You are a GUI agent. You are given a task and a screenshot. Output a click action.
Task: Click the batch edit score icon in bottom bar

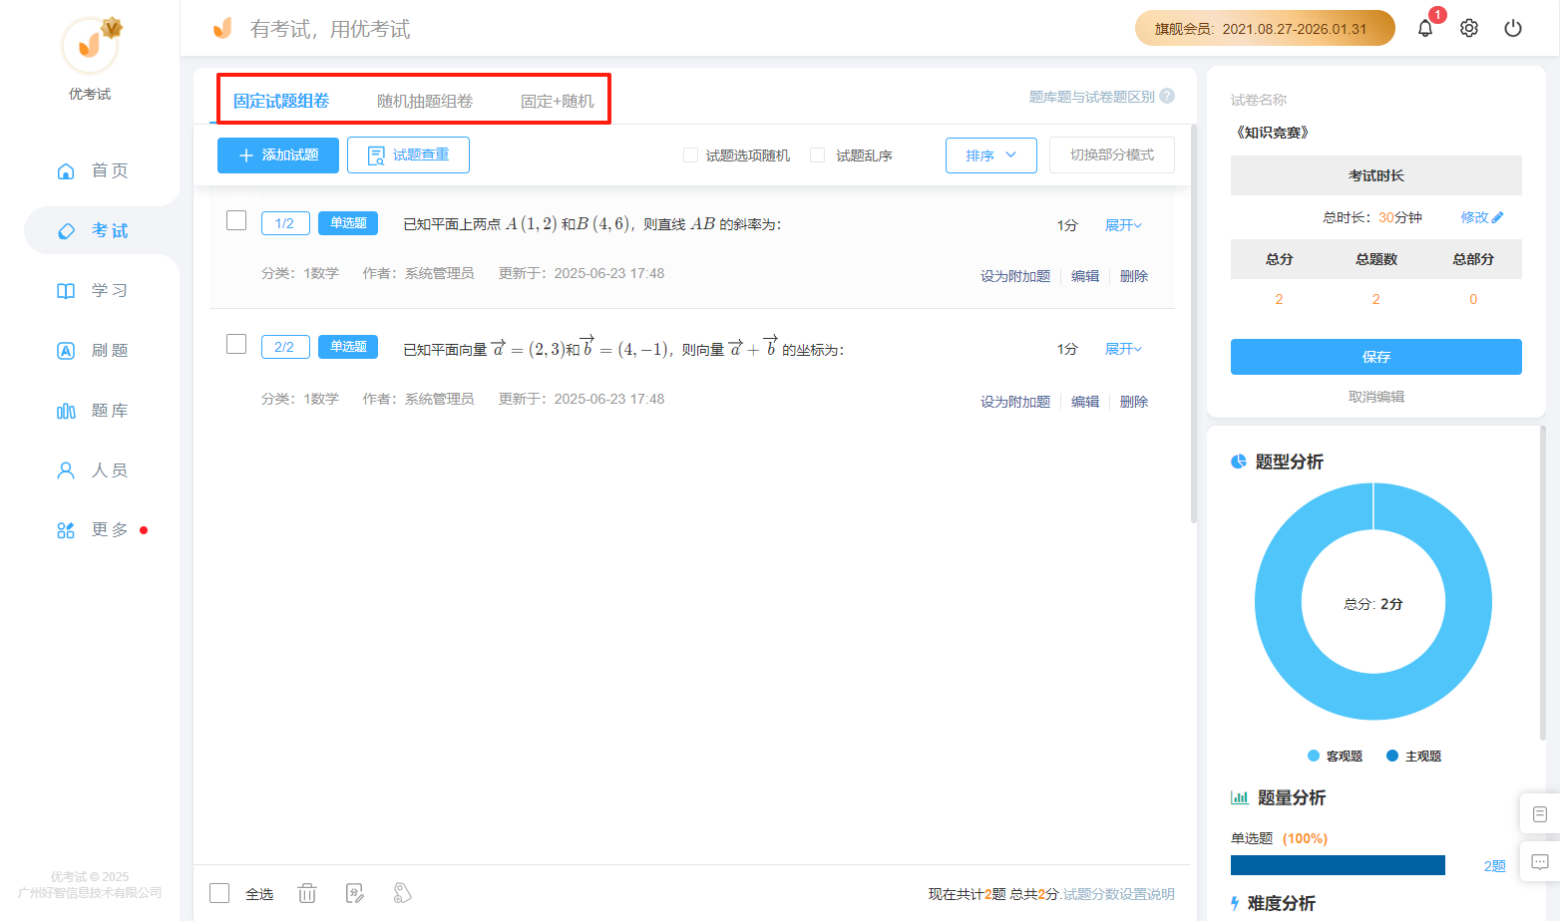pyautogui.click(x=354, y=893)
